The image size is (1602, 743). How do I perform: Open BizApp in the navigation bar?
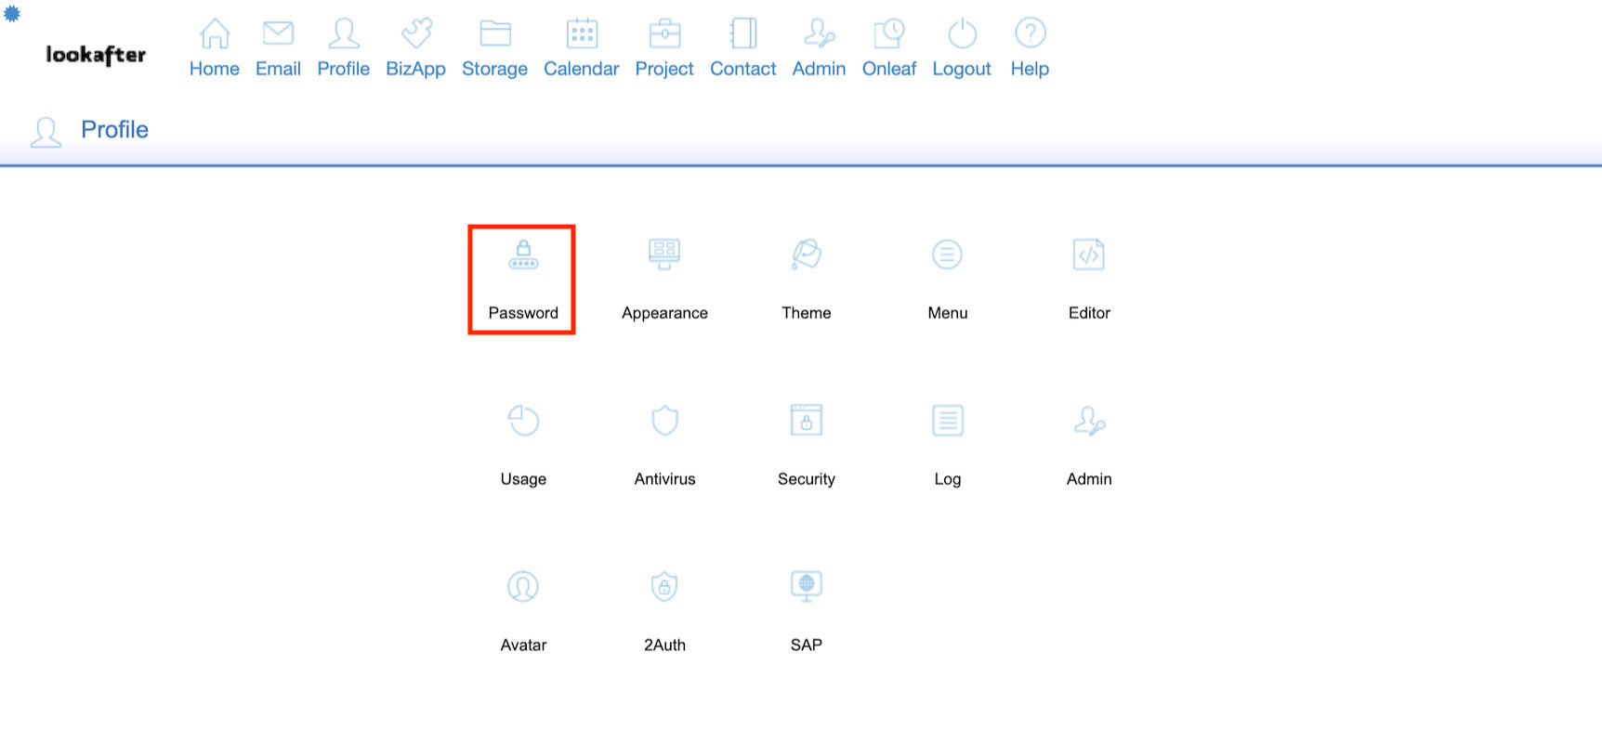(x=415, y=48)
